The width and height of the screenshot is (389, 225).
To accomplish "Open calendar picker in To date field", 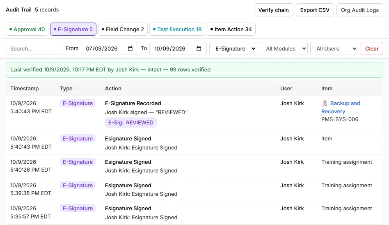I will point(199,48).
